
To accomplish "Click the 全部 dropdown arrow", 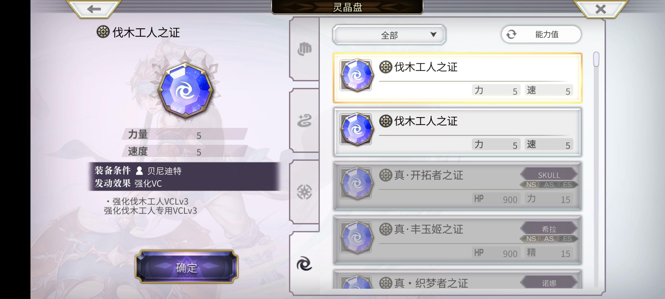I will tap(433, 35).
